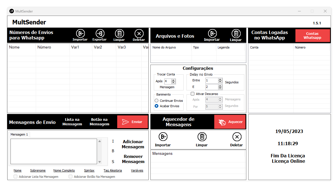Click Remover Mensagem to remove a message
The image size is (336, 186).
click(x=133, y=159)
